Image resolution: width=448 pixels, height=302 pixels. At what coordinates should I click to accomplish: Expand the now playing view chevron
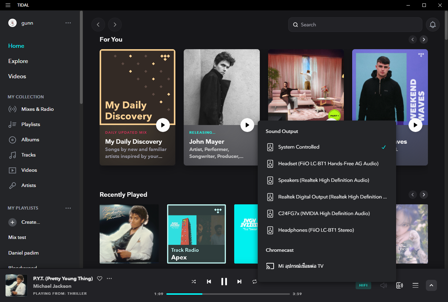coord(431,285)
